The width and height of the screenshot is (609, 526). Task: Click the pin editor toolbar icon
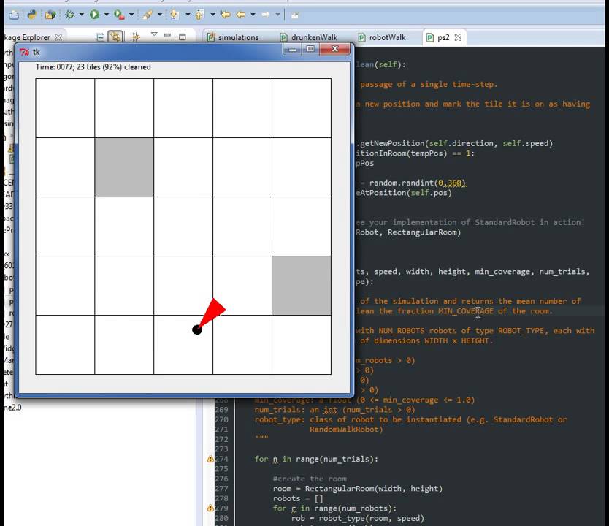(295, 15)
